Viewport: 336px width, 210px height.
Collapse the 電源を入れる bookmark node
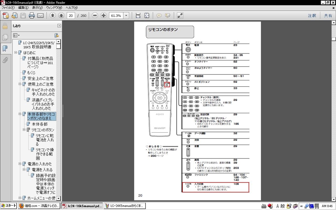[24, 170]
